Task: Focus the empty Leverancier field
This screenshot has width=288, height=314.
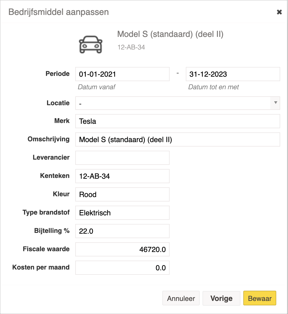Action: click(x=122, y=158)
